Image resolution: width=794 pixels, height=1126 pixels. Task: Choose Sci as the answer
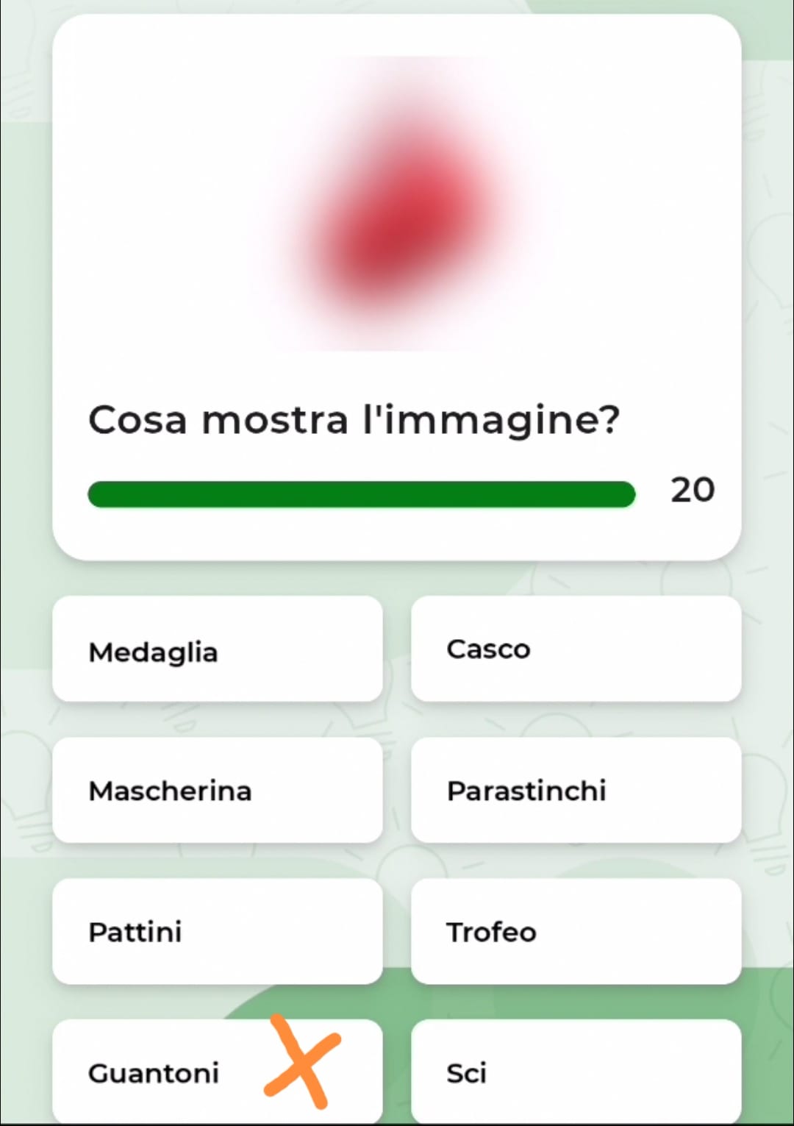point(576,1072)
